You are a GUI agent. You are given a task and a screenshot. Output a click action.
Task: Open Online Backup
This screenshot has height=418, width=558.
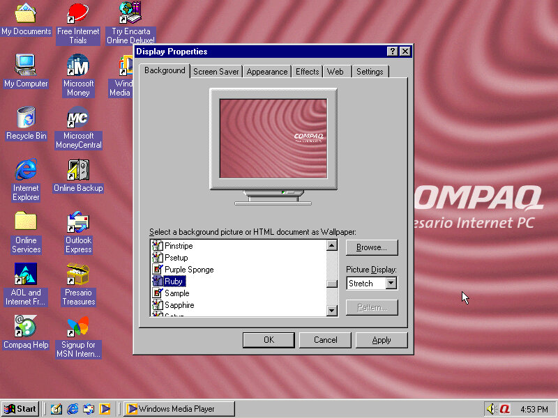[x=78, y=171]
